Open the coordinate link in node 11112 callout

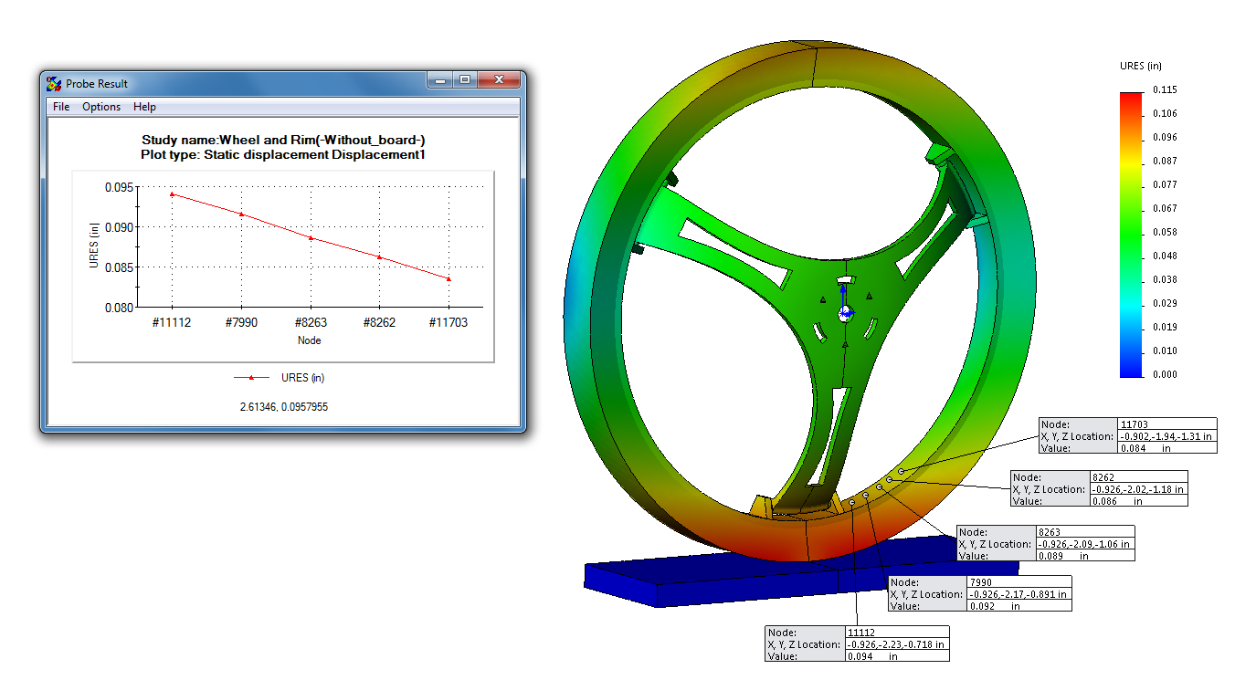point(898,643)
